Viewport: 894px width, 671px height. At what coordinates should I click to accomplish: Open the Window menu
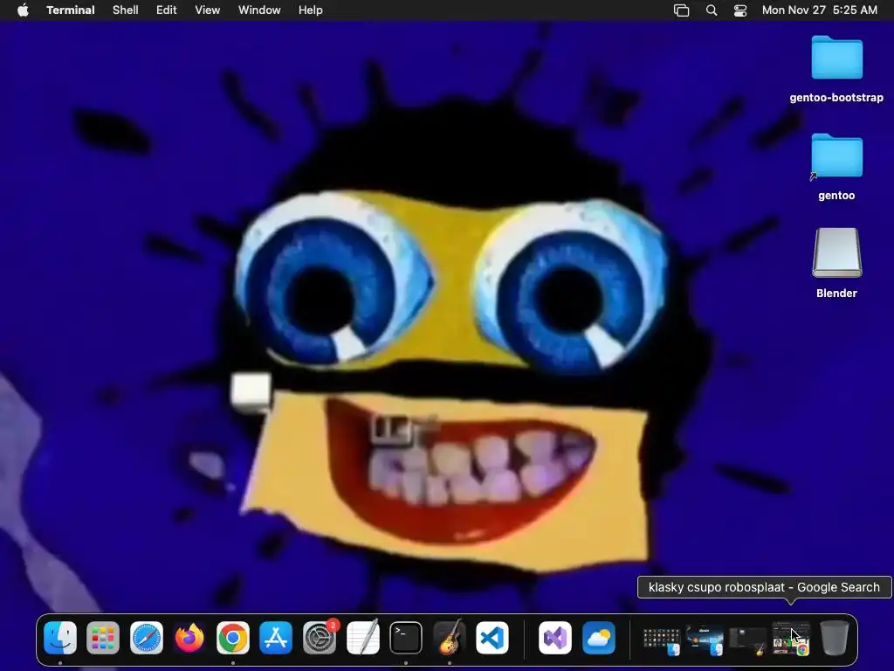259,10
